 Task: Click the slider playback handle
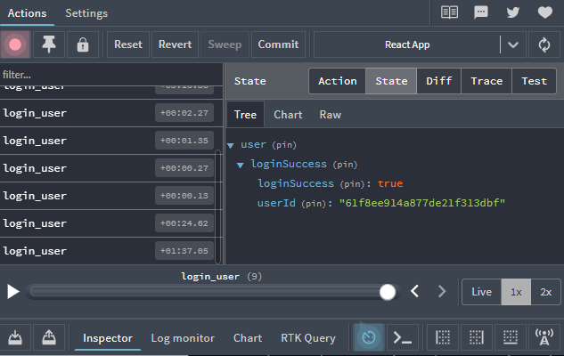point(388,292)
